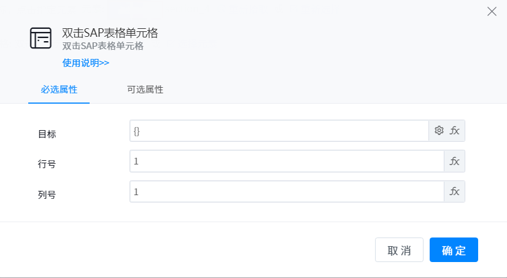Image resolution: width=507 pixels, height=278 pixels.
Task: Open the 可选属性 tab
Action: tap(145, 90)
